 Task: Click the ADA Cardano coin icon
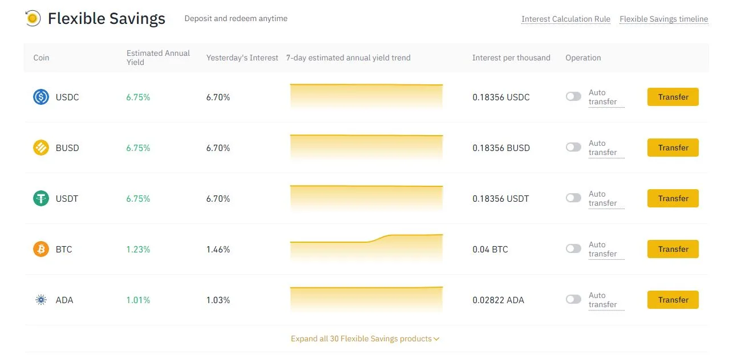pos(41,300)
